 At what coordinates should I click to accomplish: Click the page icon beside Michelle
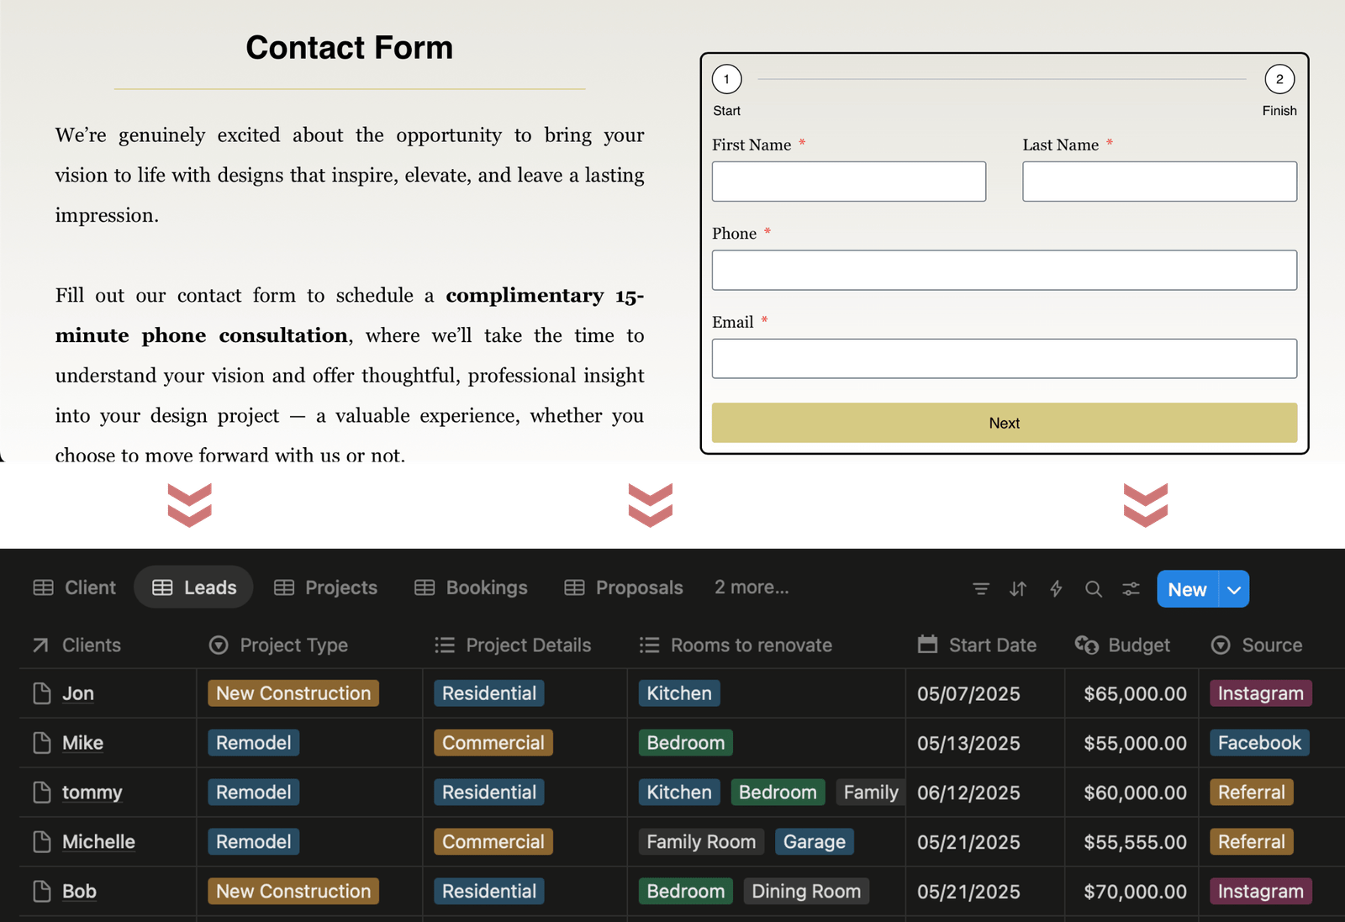pyautogui.click(x=41, y=842)
